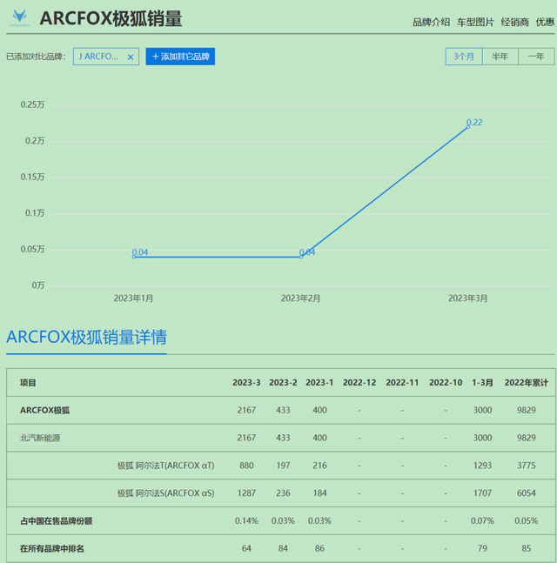
Task: Click the January 2023 data point 0.04
Action: (134, 257)
